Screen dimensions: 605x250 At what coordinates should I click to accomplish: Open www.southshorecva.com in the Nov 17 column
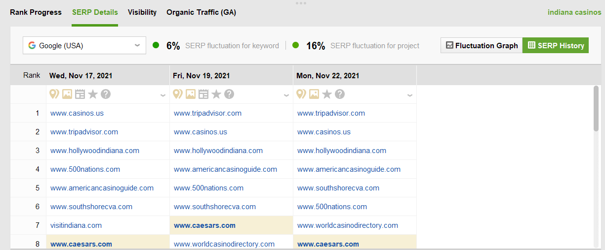91,207
